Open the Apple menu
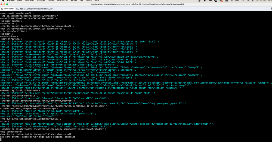272x142 pixels. pyautogui.click(x=3, y=1)
